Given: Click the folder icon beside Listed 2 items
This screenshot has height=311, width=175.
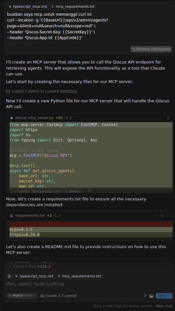Looking at the screenshot, I should [8, 91].
